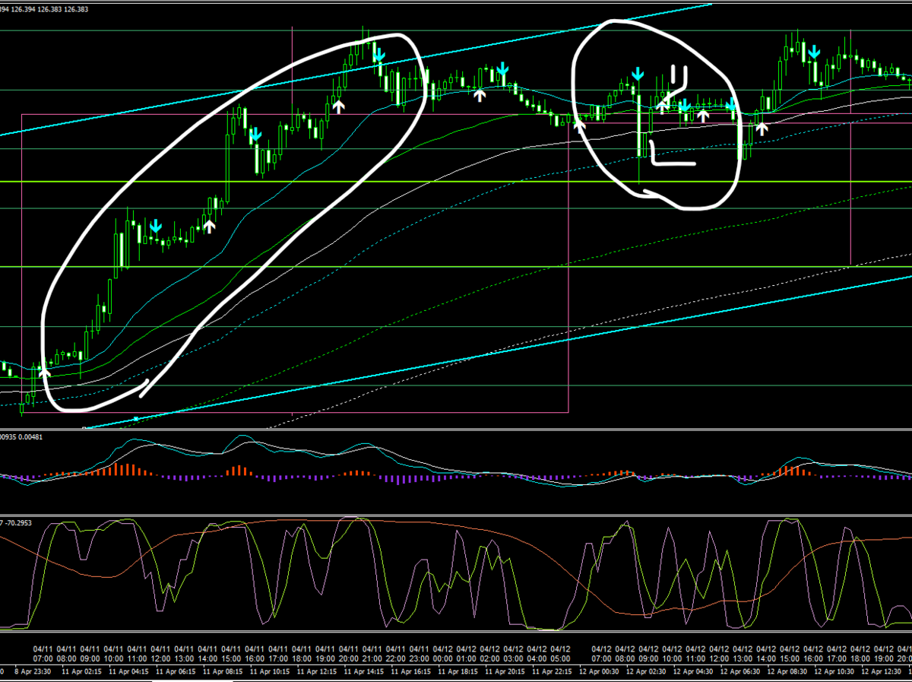Select the cyan down arrow near 04/11 16:00
The height and width of the screenshot is (682, 912).
(256, 134)
